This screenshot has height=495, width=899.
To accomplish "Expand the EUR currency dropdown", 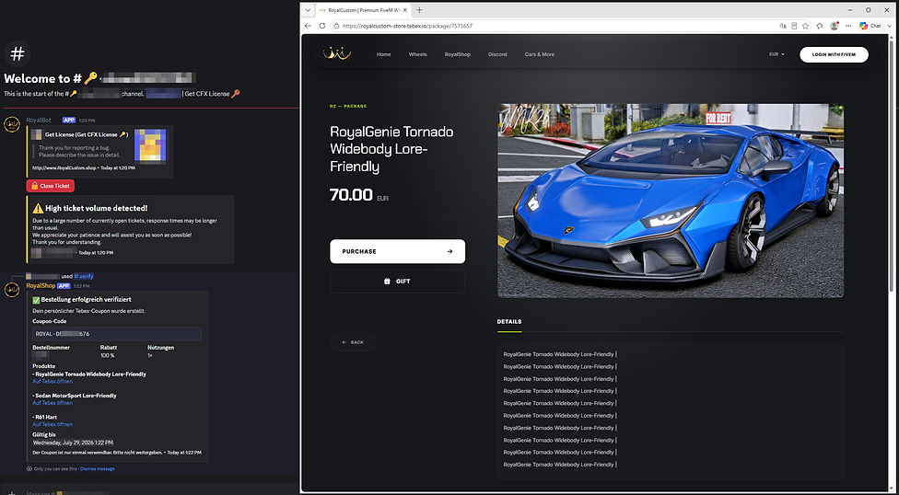I will [776, 54].
